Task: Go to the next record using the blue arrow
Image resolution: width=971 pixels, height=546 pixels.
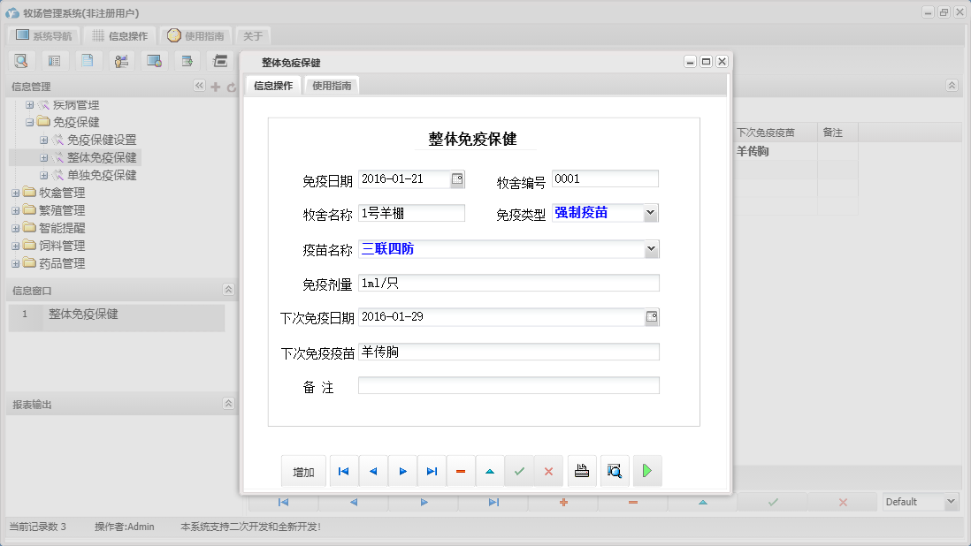Action: coord(402,470)
